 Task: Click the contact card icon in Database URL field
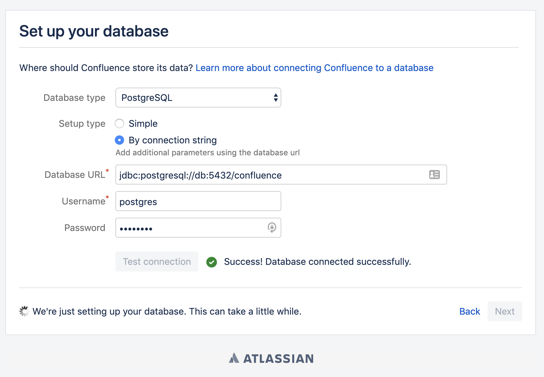[x=434, y=175]
